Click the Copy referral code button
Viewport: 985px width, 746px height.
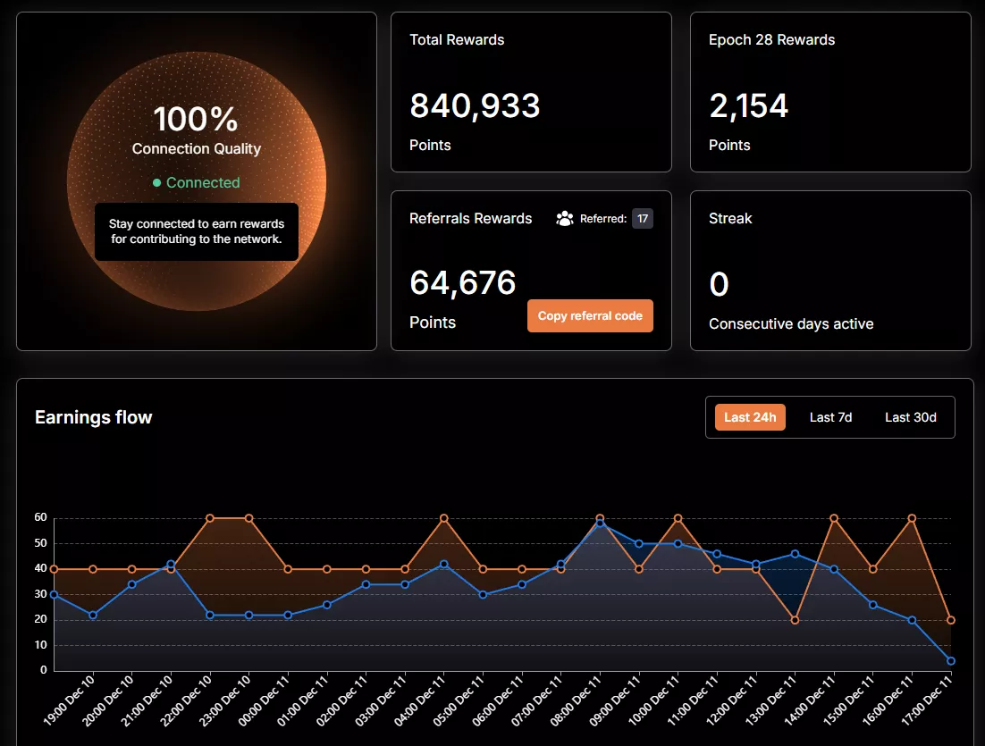(590, 315)
